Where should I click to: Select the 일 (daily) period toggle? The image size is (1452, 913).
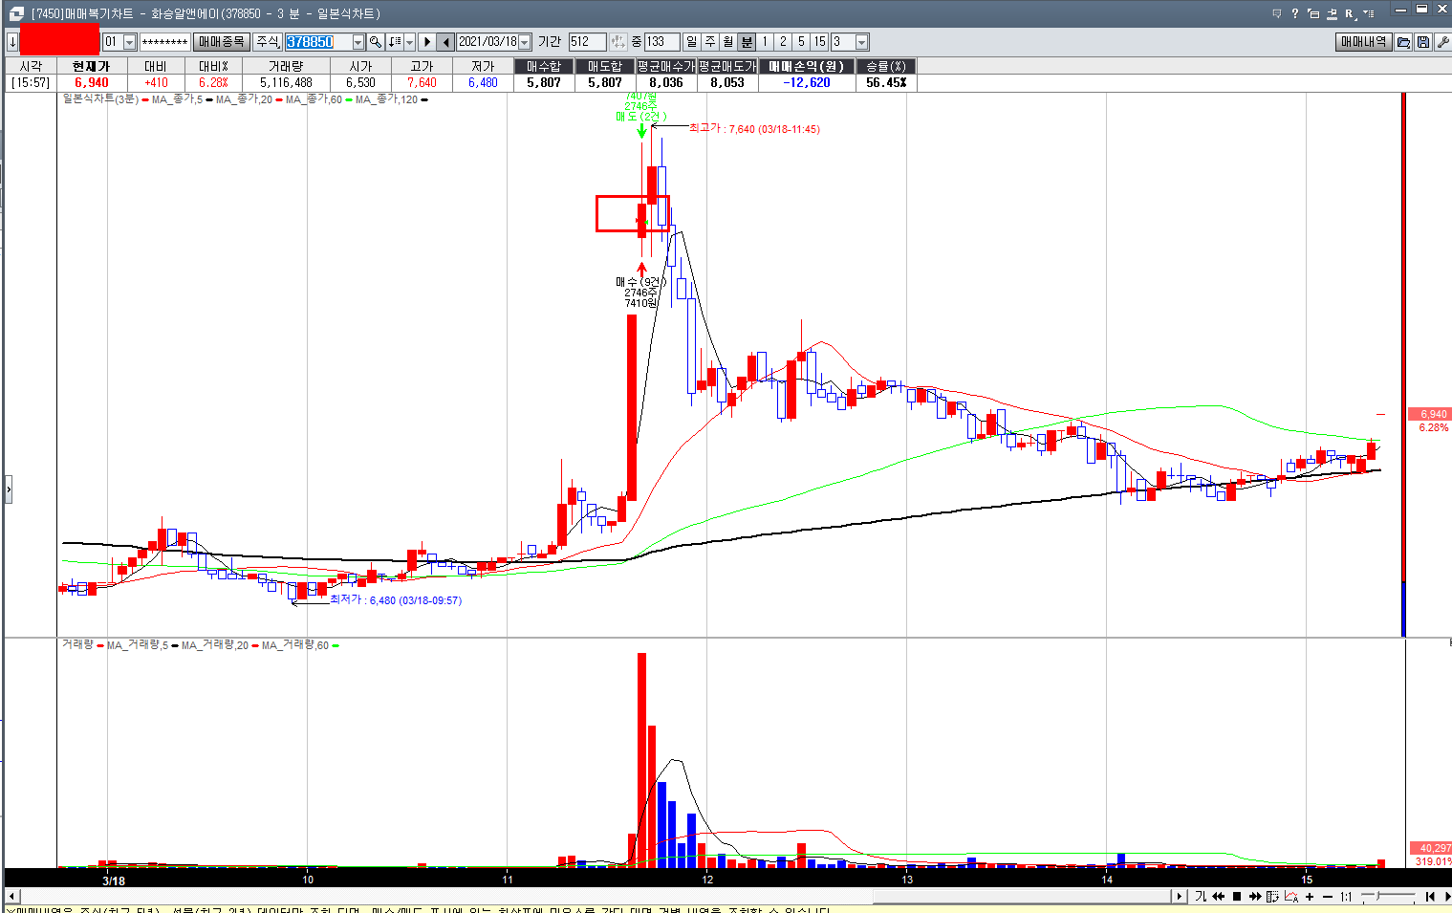click(691, 42)
